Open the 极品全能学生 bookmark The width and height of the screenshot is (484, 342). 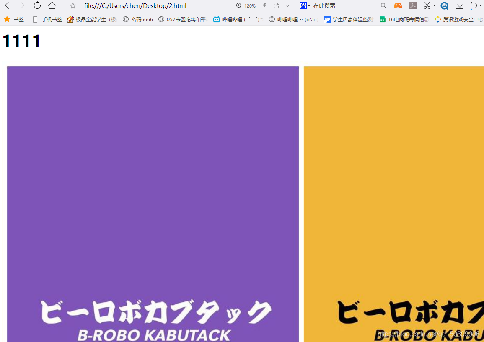coord(92,19)
